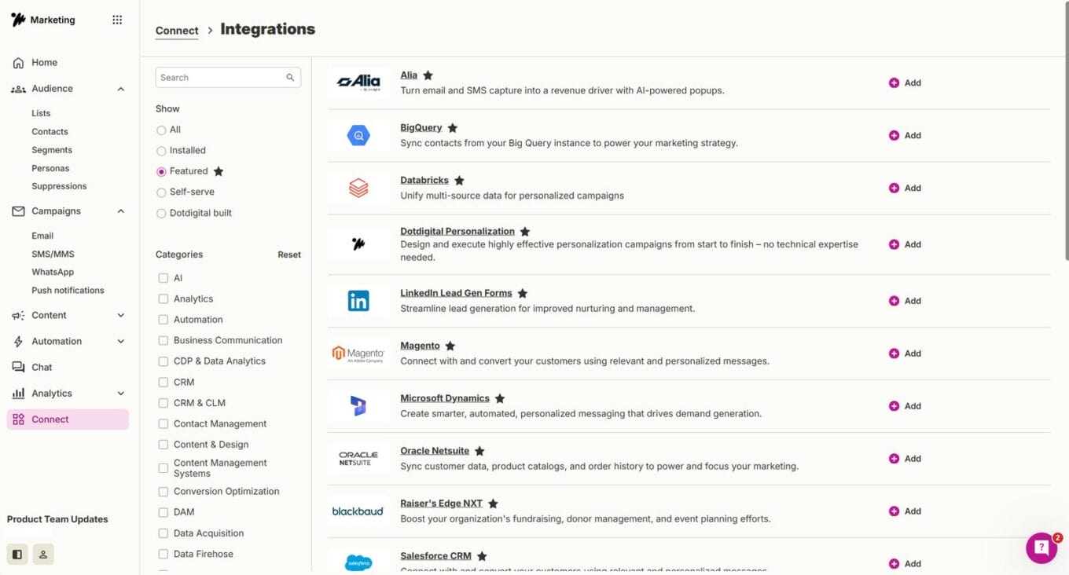Collapse the Audience section chevron
Screen dimensions: 1069x575
pyautogui.click(x=121, y=89)
